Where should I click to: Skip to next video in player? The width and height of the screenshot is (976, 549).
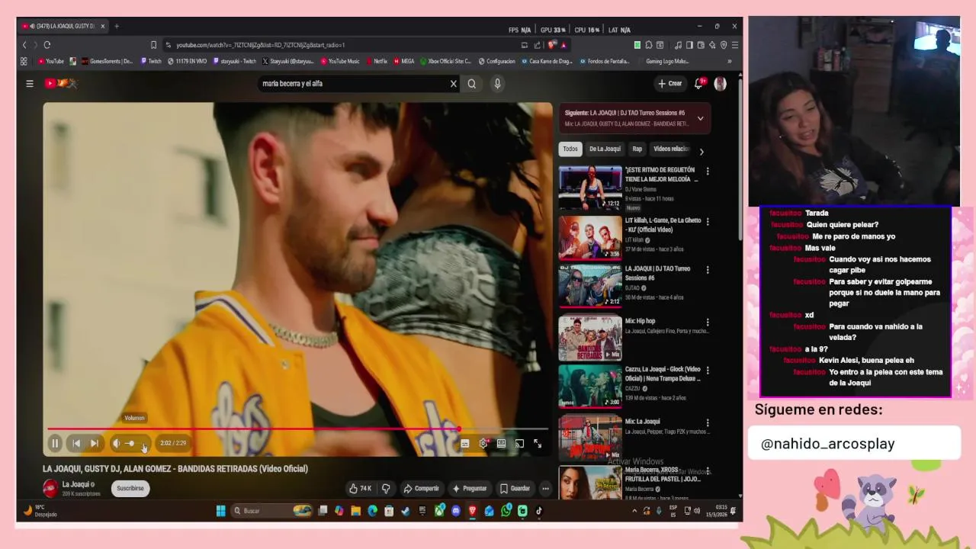(x=95, y=443)
